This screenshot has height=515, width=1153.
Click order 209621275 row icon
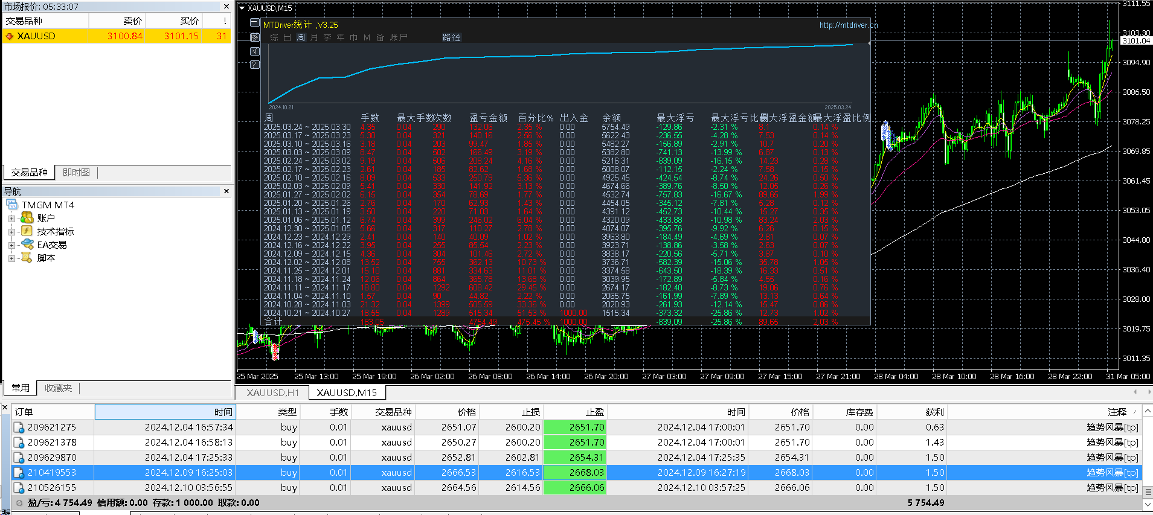[19, 427]
